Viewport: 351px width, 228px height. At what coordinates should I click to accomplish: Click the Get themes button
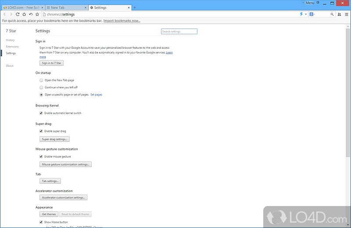49,214
